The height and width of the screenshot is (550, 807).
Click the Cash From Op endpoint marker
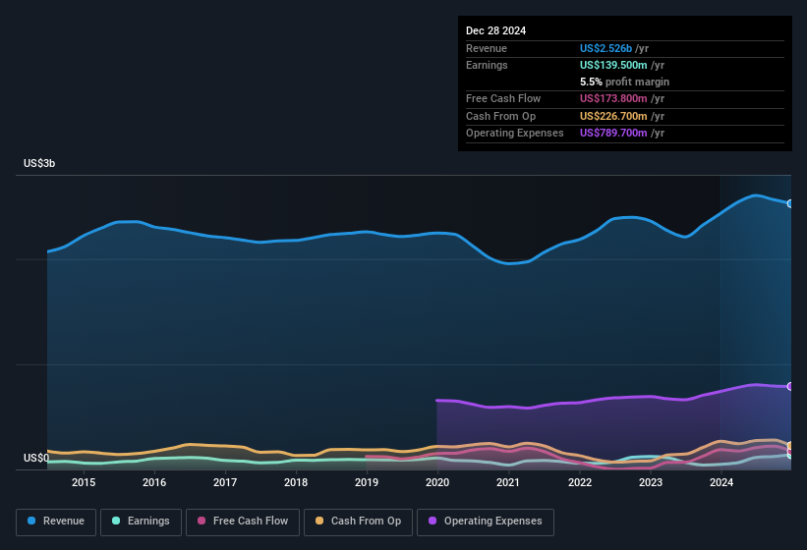tap(790, 445)
